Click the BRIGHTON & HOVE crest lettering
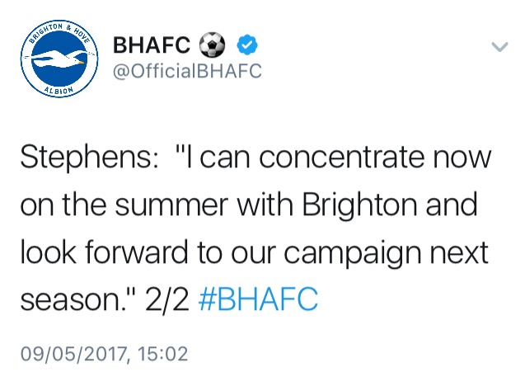The height and width of the screenshot is (386, 525). (59, 32)
